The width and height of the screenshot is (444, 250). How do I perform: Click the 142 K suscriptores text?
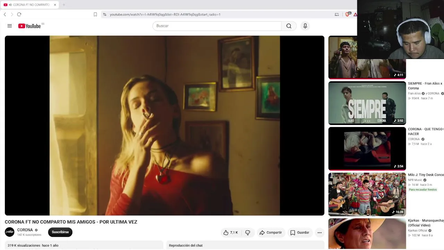[x=29, y=235]
